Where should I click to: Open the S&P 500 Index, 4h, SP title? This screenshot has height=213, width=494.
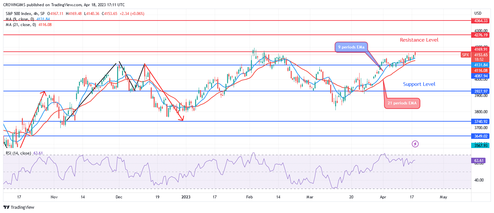click(x=25, y=14)
